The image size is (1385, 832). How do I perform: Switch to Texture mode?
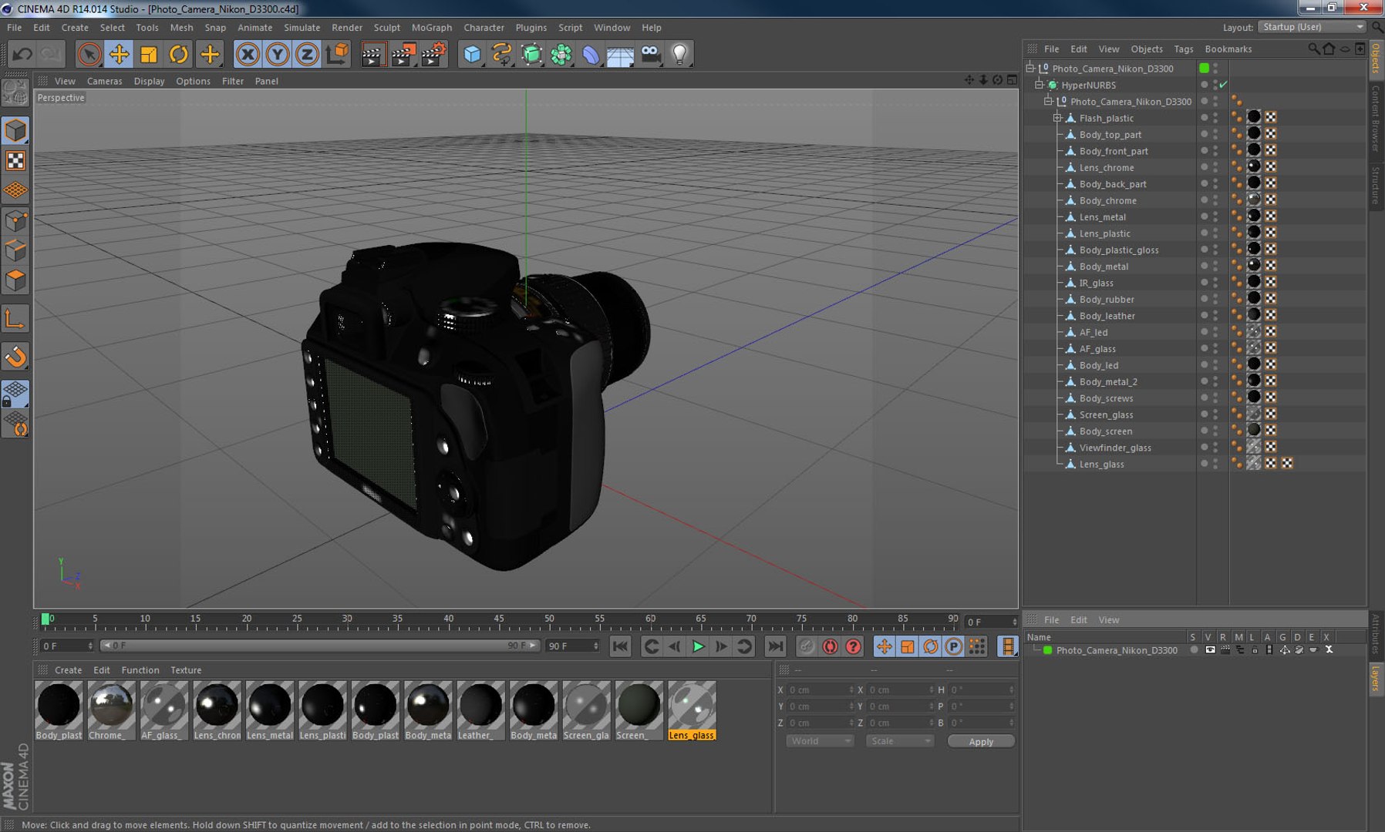click(15, 160)
